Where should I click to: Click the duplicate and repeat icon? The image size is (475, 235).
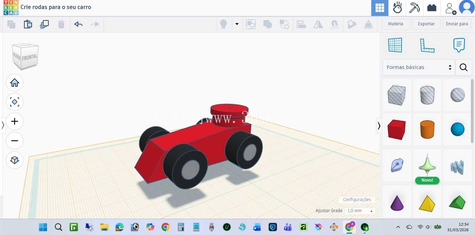pyautogui.click(x=45, y=24)
